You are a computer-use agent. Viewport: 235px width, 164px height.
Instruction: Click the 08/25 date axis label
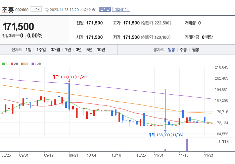point(6,155)
